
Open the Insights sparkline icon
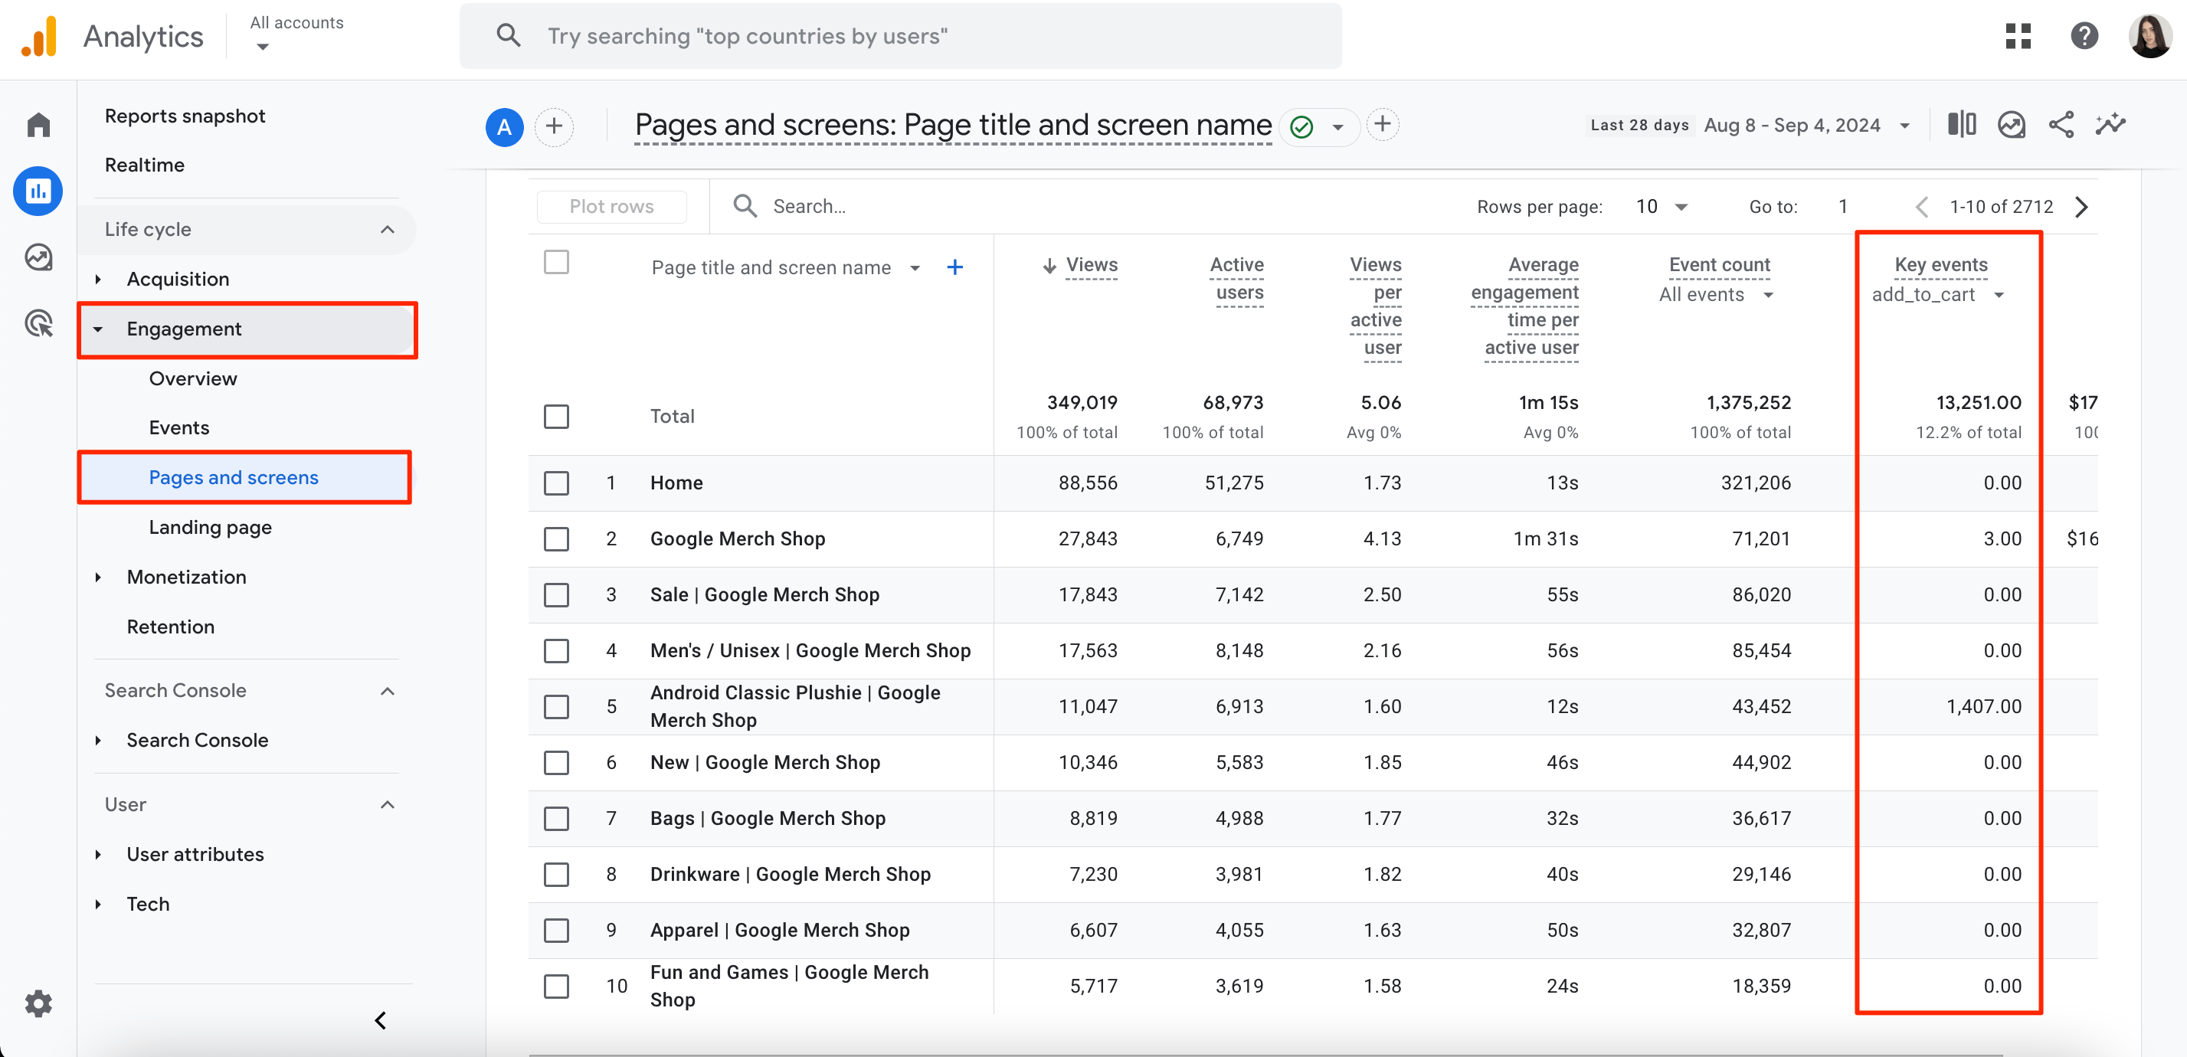[x=2110, y=125]
